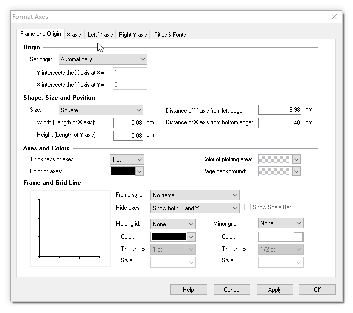Edit distance of Y axis from left edge
Image resolution: width=353 pixels, height=313 pixels.
point(280,110)
